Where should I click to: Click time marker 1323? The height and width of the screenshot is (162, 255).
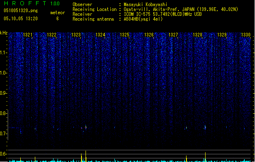pyautogui.click(x=76, y=35)
